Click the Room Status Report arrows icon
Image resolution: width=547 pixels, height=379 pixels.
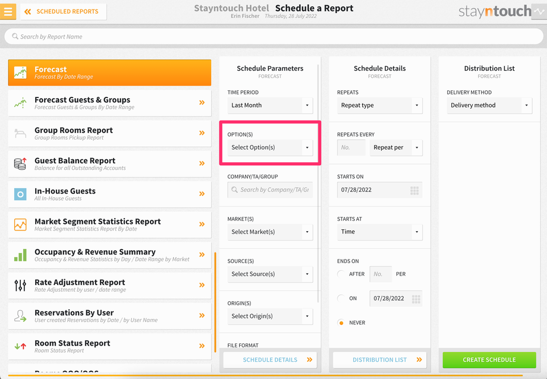click(20, 346)
